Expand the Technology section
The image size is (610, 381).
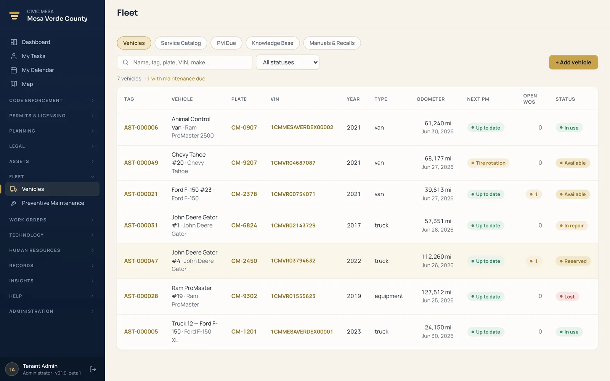[x=52, y=235]
